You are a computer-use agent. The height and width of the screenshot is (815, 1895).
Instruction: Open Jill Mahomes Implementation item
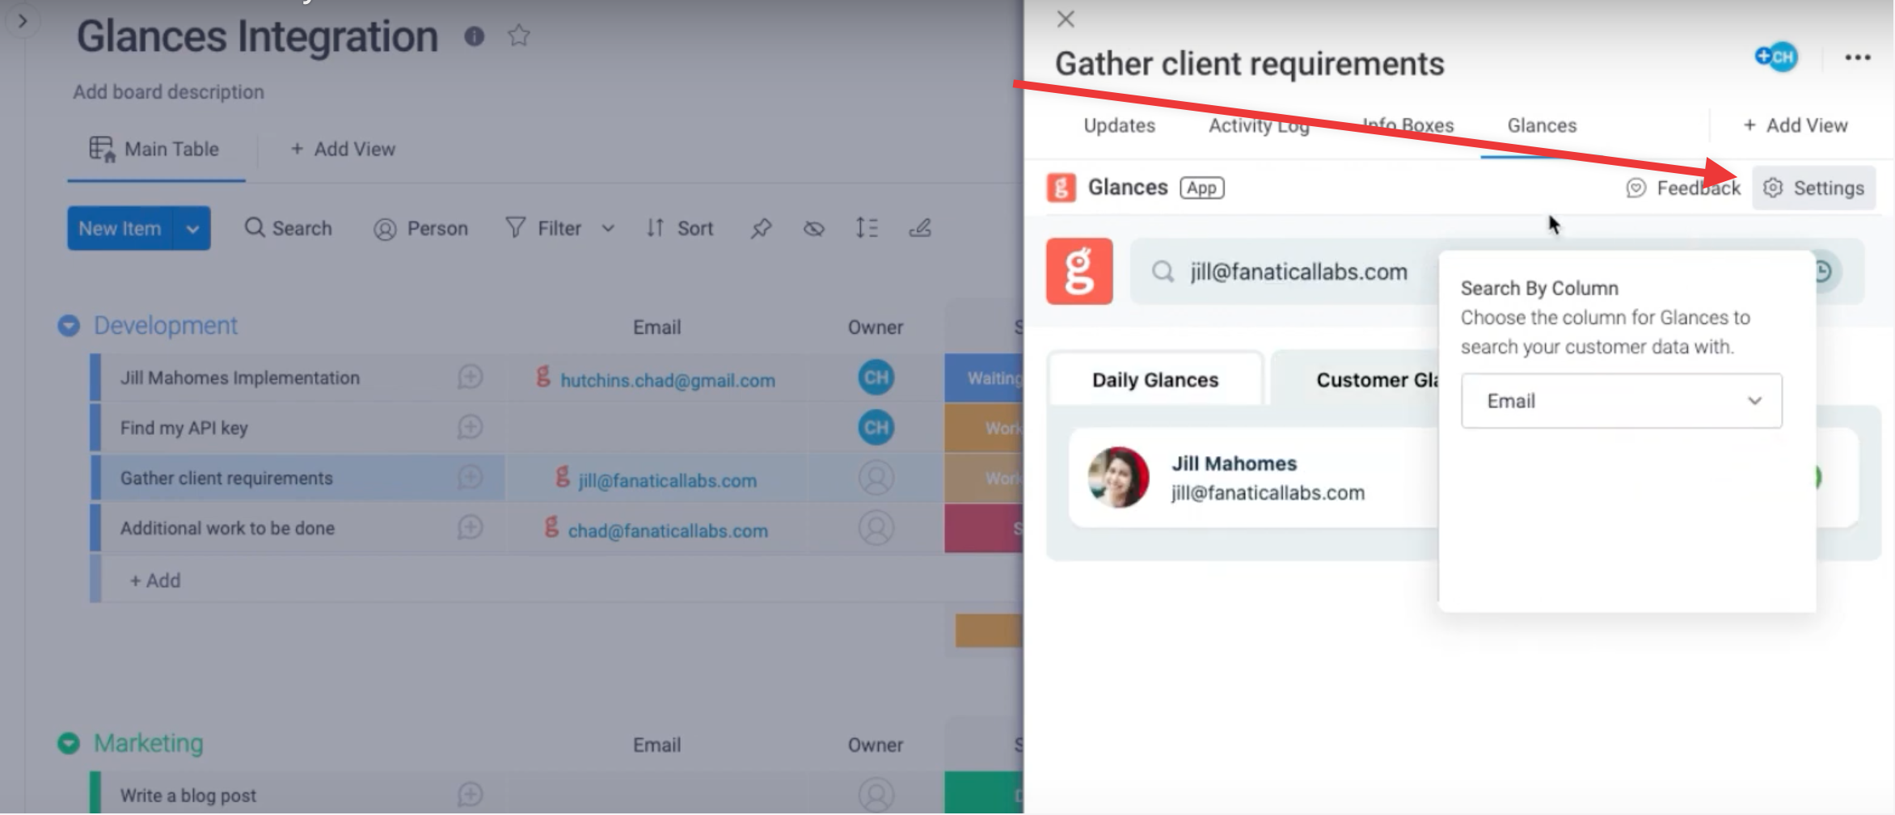(240, 378)
